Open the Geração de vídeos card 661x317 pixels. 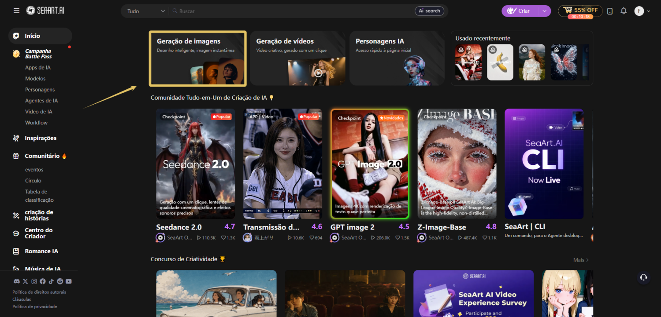point(298,58)
